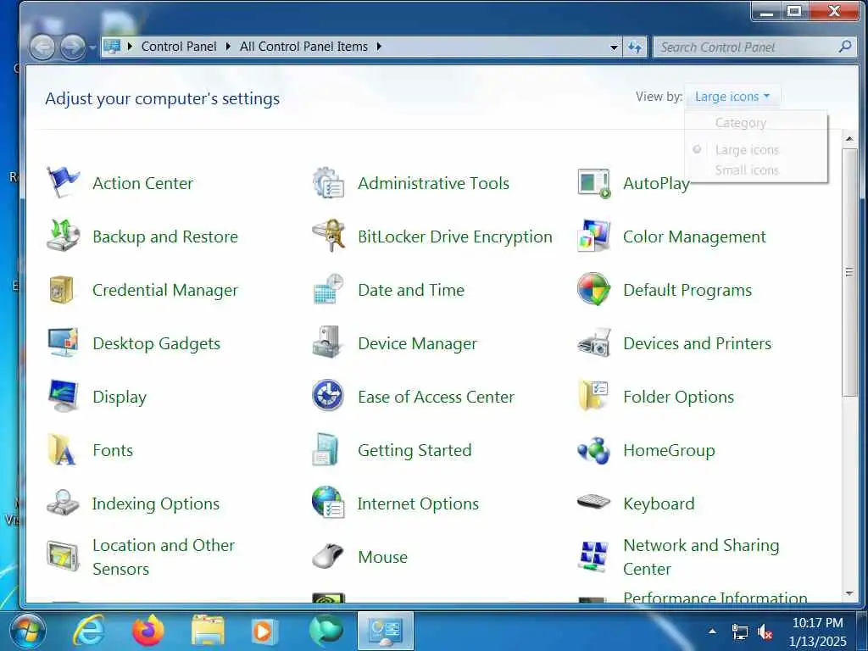This screenshot has width=868, height=651.
Task: Open the recent pages dropdown beside Forward
Action: click(92, 47)
